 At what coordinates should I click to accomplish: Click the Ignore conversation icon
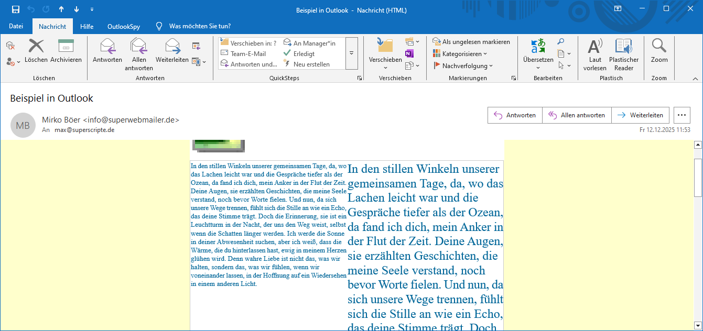(x=10, y=47)
